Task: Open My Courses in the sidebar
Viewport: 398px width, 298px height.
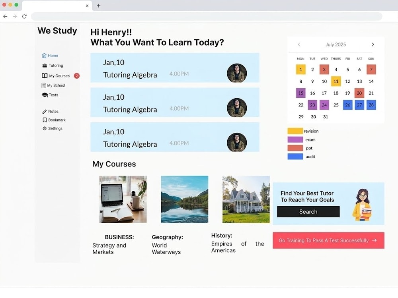Action: pos(56,76)
